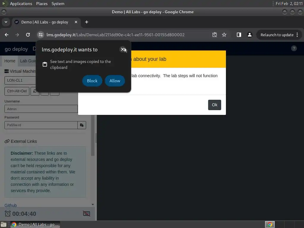
Task: Close the Demo All Labs tab
Action: pos(76,22)
